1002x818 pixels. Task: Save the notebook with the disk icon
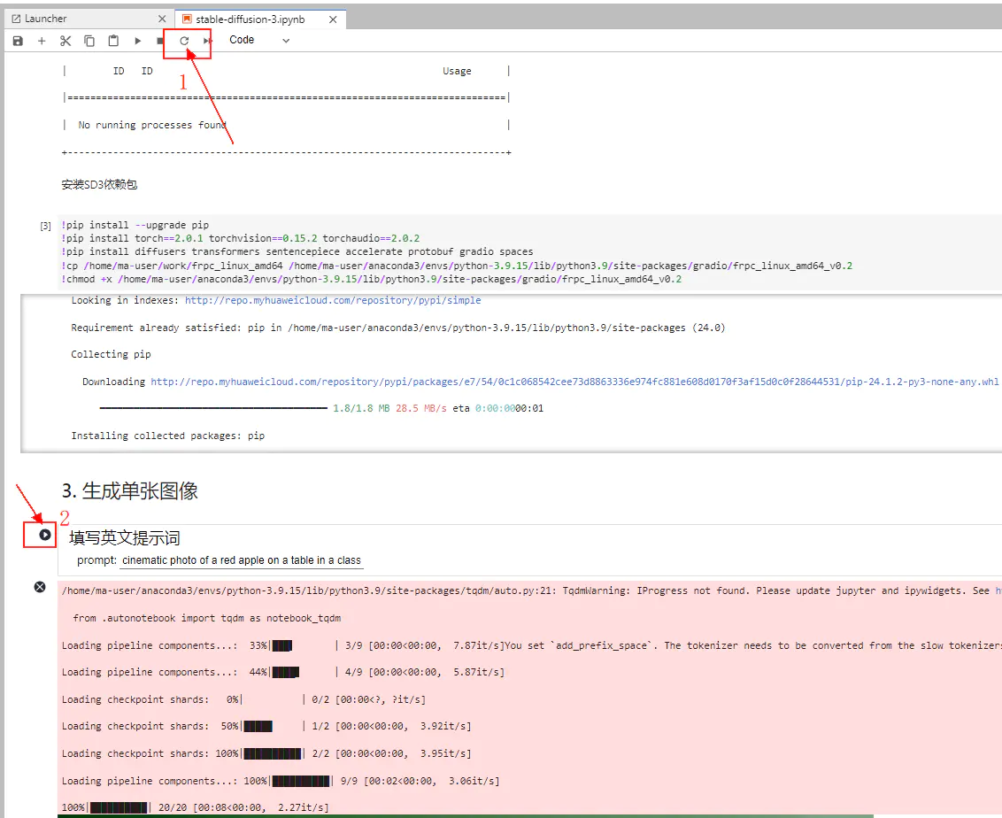tap(18, 41)
